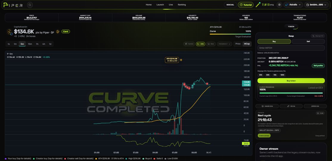Select the 1m timeframe
The image size is (332, 161).
point(15,44)
